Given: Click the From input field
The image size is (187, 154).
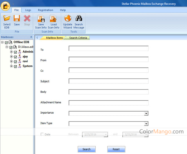Looking at the screenshot, I should point(108,59).
